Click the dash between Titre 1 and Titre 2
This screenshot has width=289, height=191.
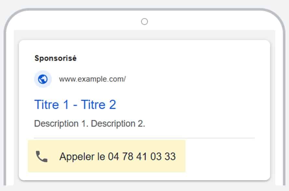[75, 106]
